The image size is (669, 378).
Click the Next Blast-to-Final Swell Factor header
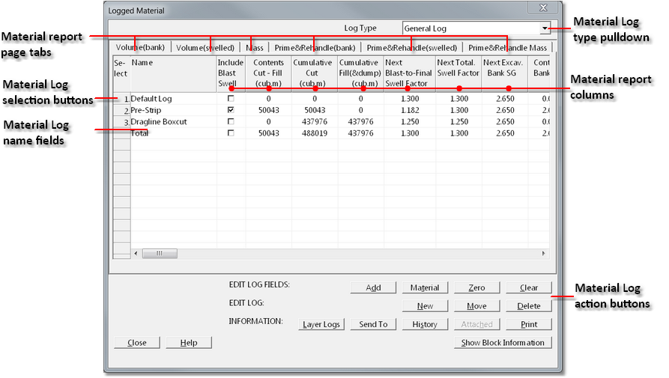[410, 73]
